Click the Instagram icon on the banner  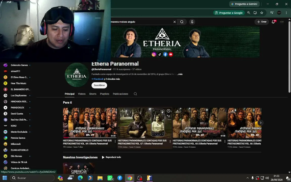click(154, 54)
